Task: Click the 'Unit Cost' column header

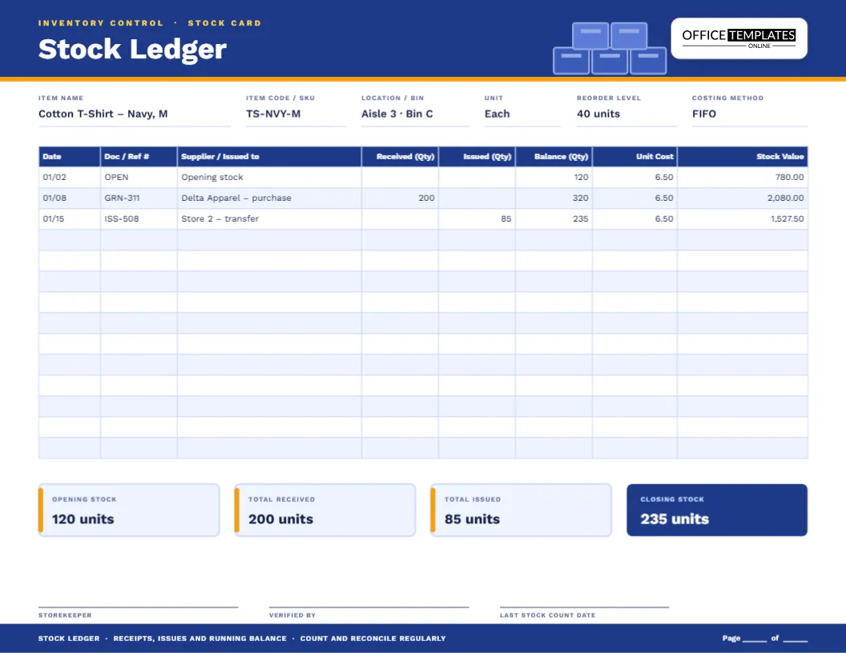Action: tap(635, 156)
